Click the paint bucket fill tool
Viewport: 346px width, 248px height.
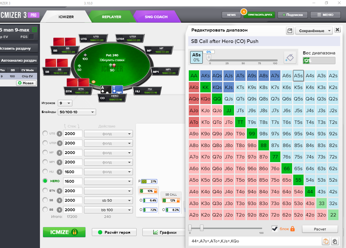click(290, 57)
